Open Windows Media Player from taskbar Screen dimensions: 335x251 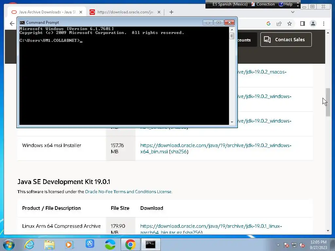pyautogui.click(x=69, y=244)
